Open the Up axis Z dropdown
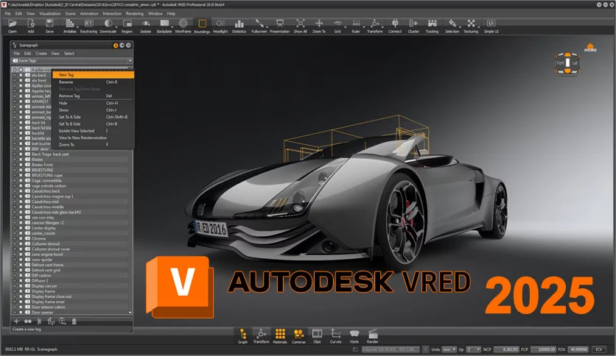Screen dimensions: 616x356 coord(473,349)
